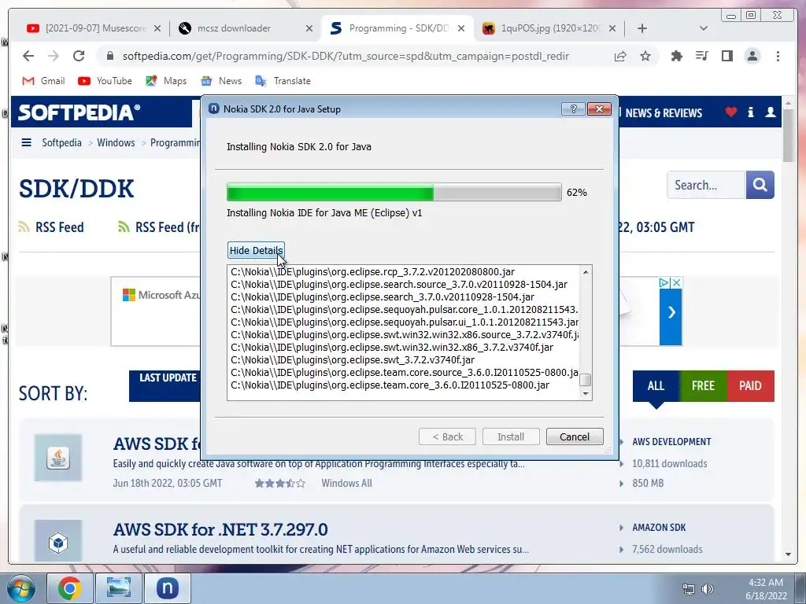Screen dimensions: 806x604
Task: Open media control icon in Chrome toolbar
Action: (x=701, y=56)
